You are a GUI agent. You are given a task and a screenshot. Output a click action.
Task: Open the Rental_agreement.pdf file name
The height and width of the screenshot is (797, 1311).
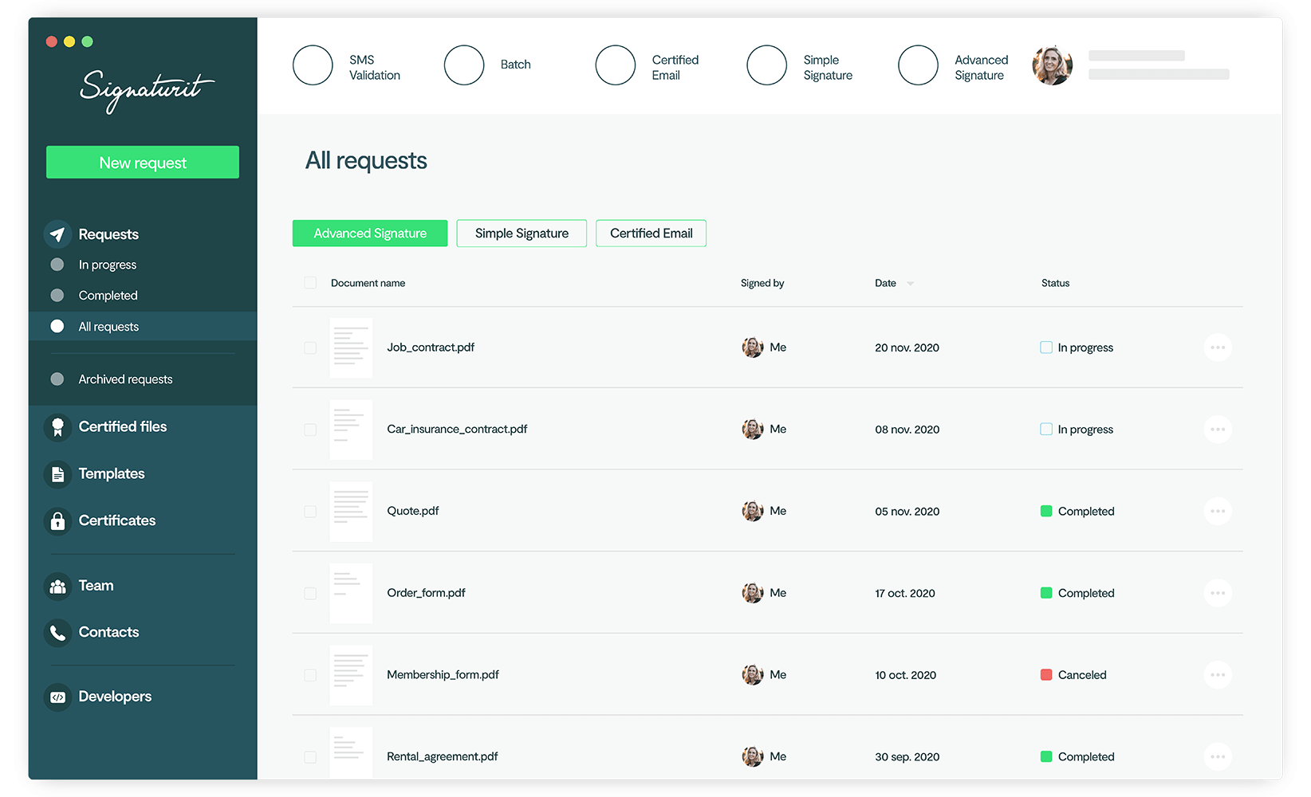click(x=442, y=757)
